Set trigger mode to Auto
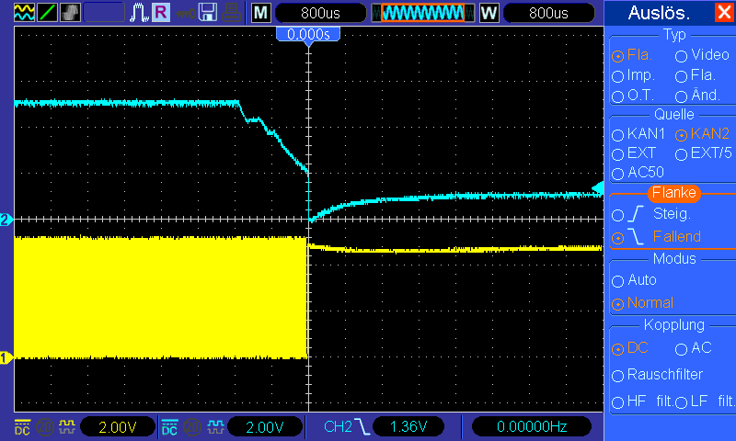736x441 pixels. coord(634,280)
